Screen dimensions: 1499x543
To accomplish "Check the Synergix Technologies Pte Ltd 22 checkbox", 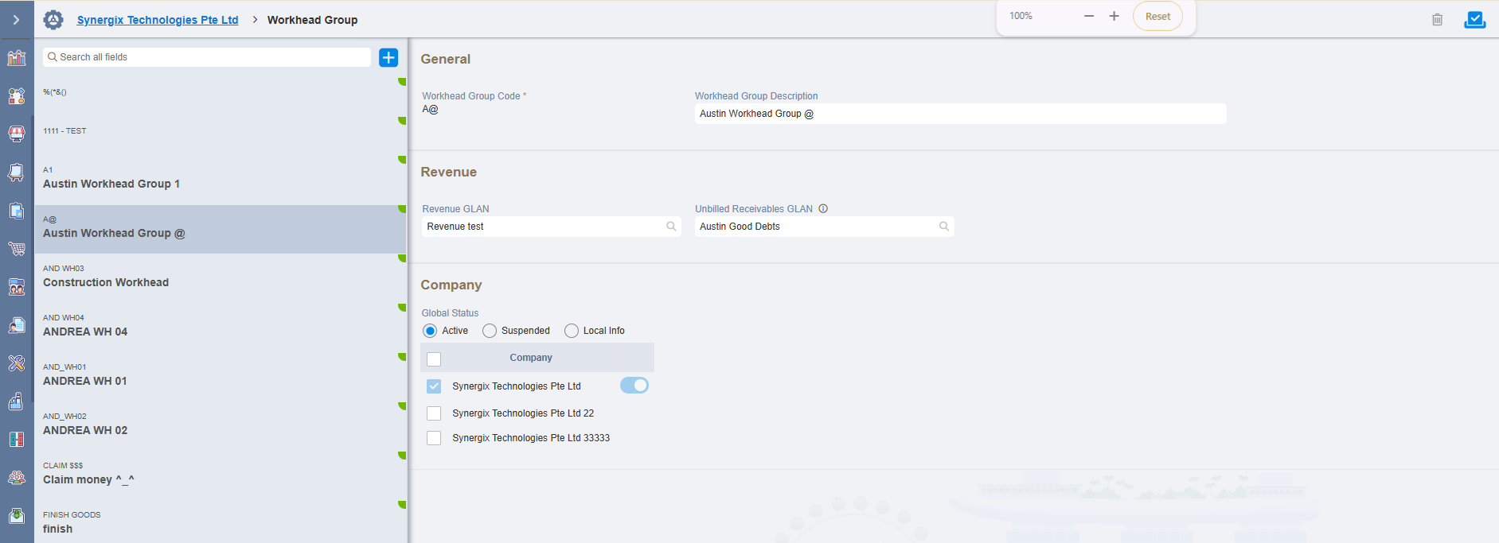I will point(434,413).
